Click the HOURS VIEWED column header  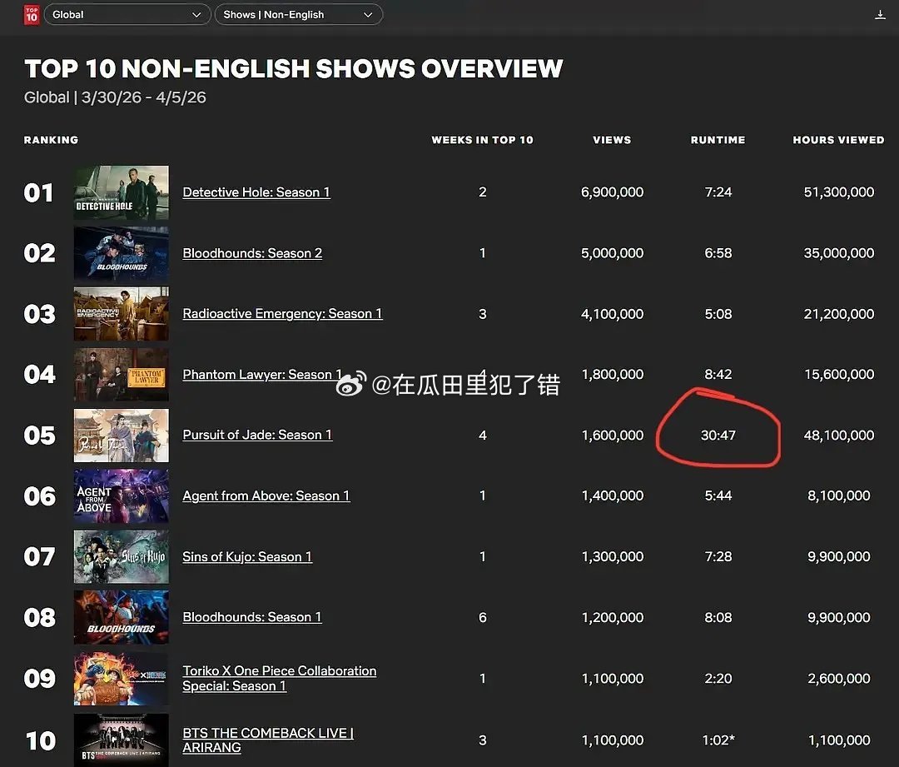(x=838, y=140)
